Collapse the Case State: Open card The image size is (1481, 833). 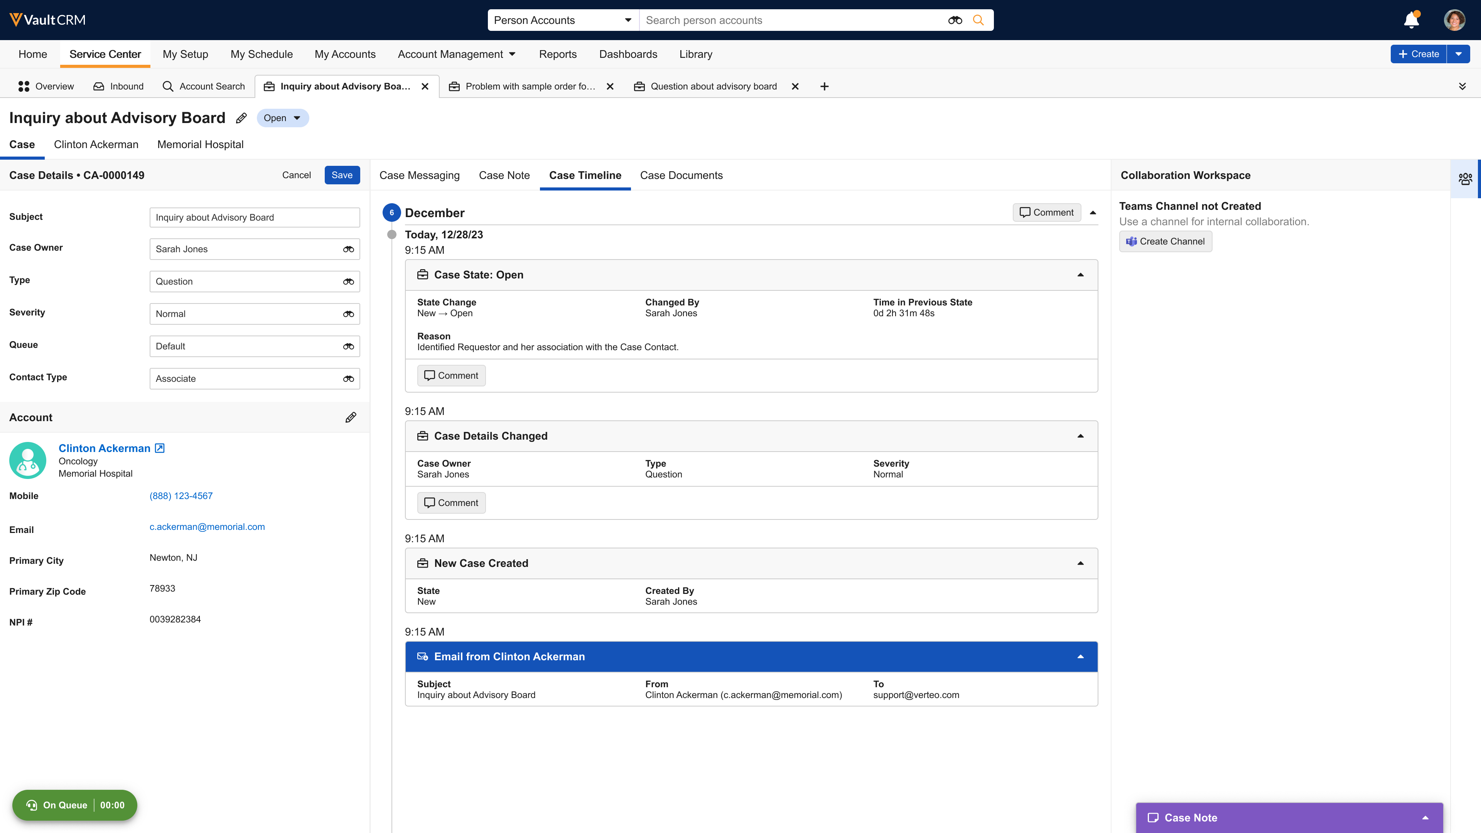1080,275
